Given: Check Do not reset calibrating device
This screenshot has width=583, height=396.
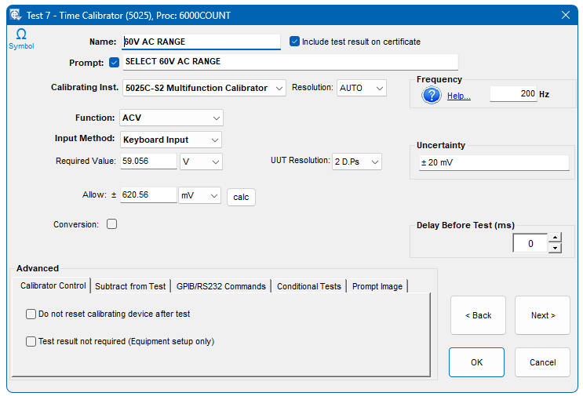Looking at the screenshot, I should pos(31,314).
